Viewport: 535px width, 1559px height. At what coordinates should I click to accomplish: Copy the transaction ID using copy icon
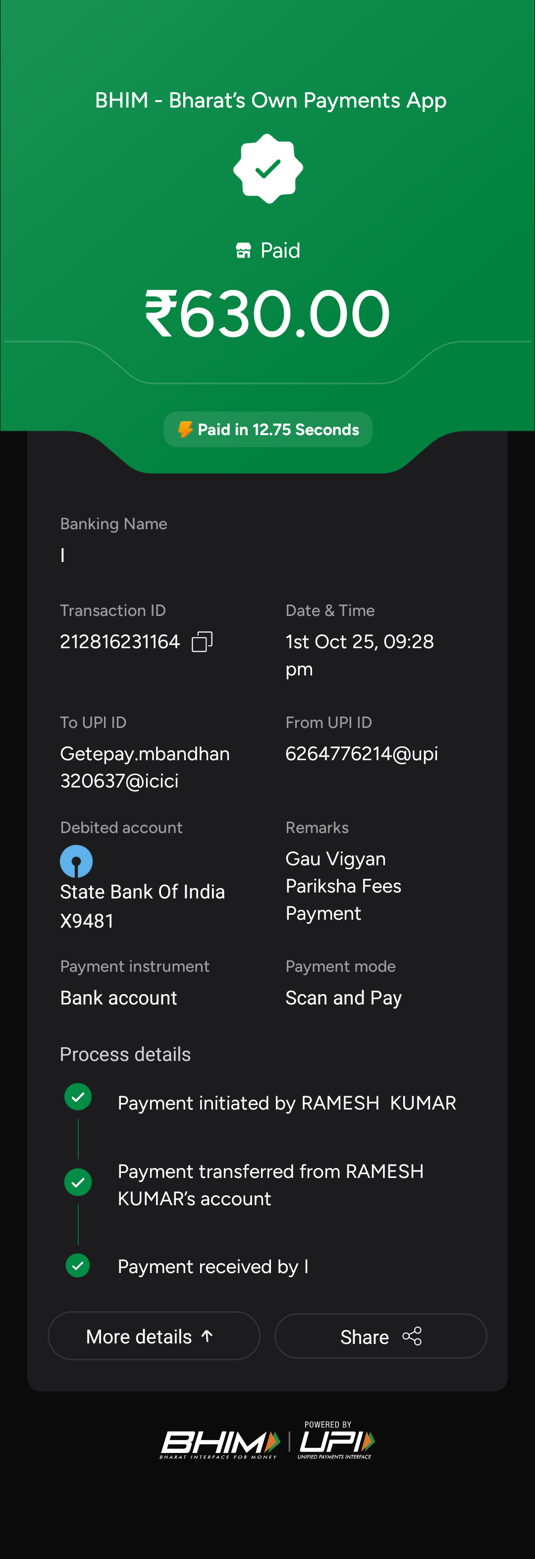pyautogui.click(x=202, y=642)
